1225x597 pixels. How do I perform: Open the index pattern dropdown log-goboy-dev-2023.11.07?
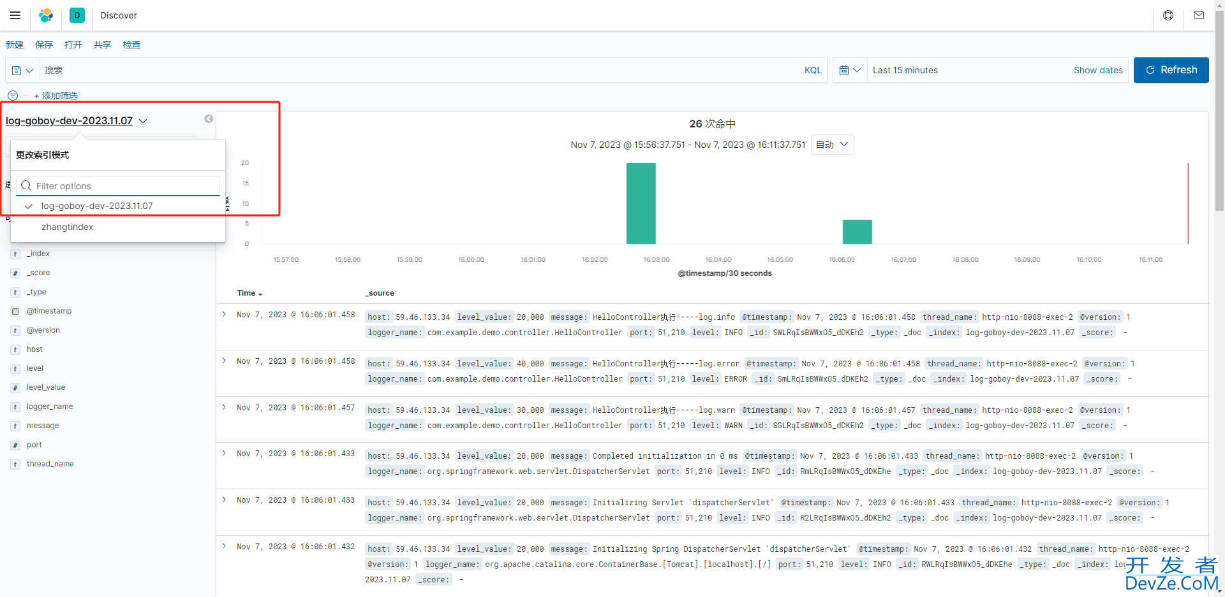(77, 120)
